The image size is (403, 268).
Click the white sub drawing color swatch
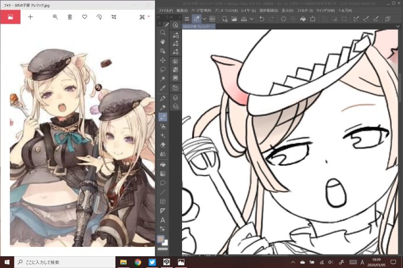(165, 243)
